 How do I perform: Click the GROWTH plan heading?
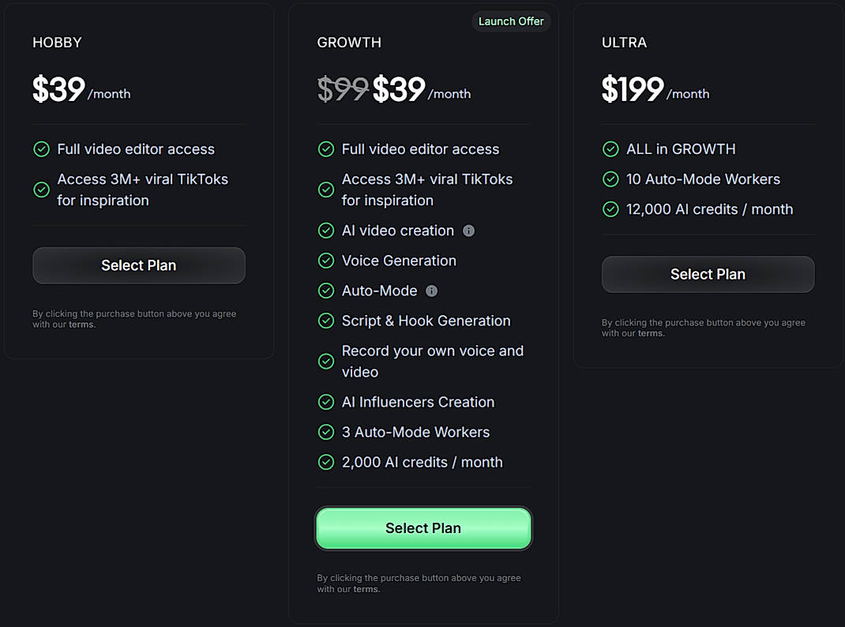349,43
